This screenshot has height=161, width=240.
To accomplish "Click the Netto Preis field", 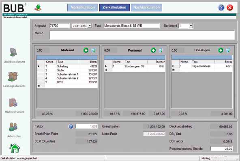I will [154, 134].
